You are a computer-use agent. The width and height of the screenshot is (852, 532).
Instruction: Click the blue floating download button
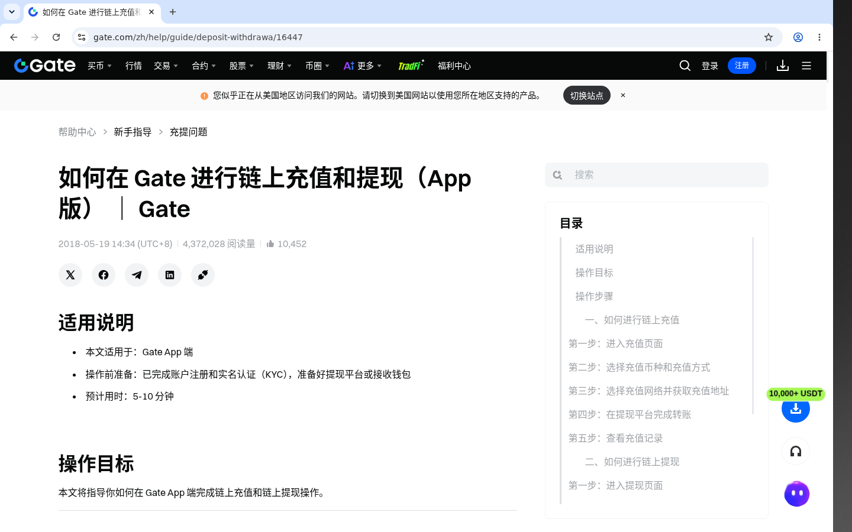pos(796,409)
